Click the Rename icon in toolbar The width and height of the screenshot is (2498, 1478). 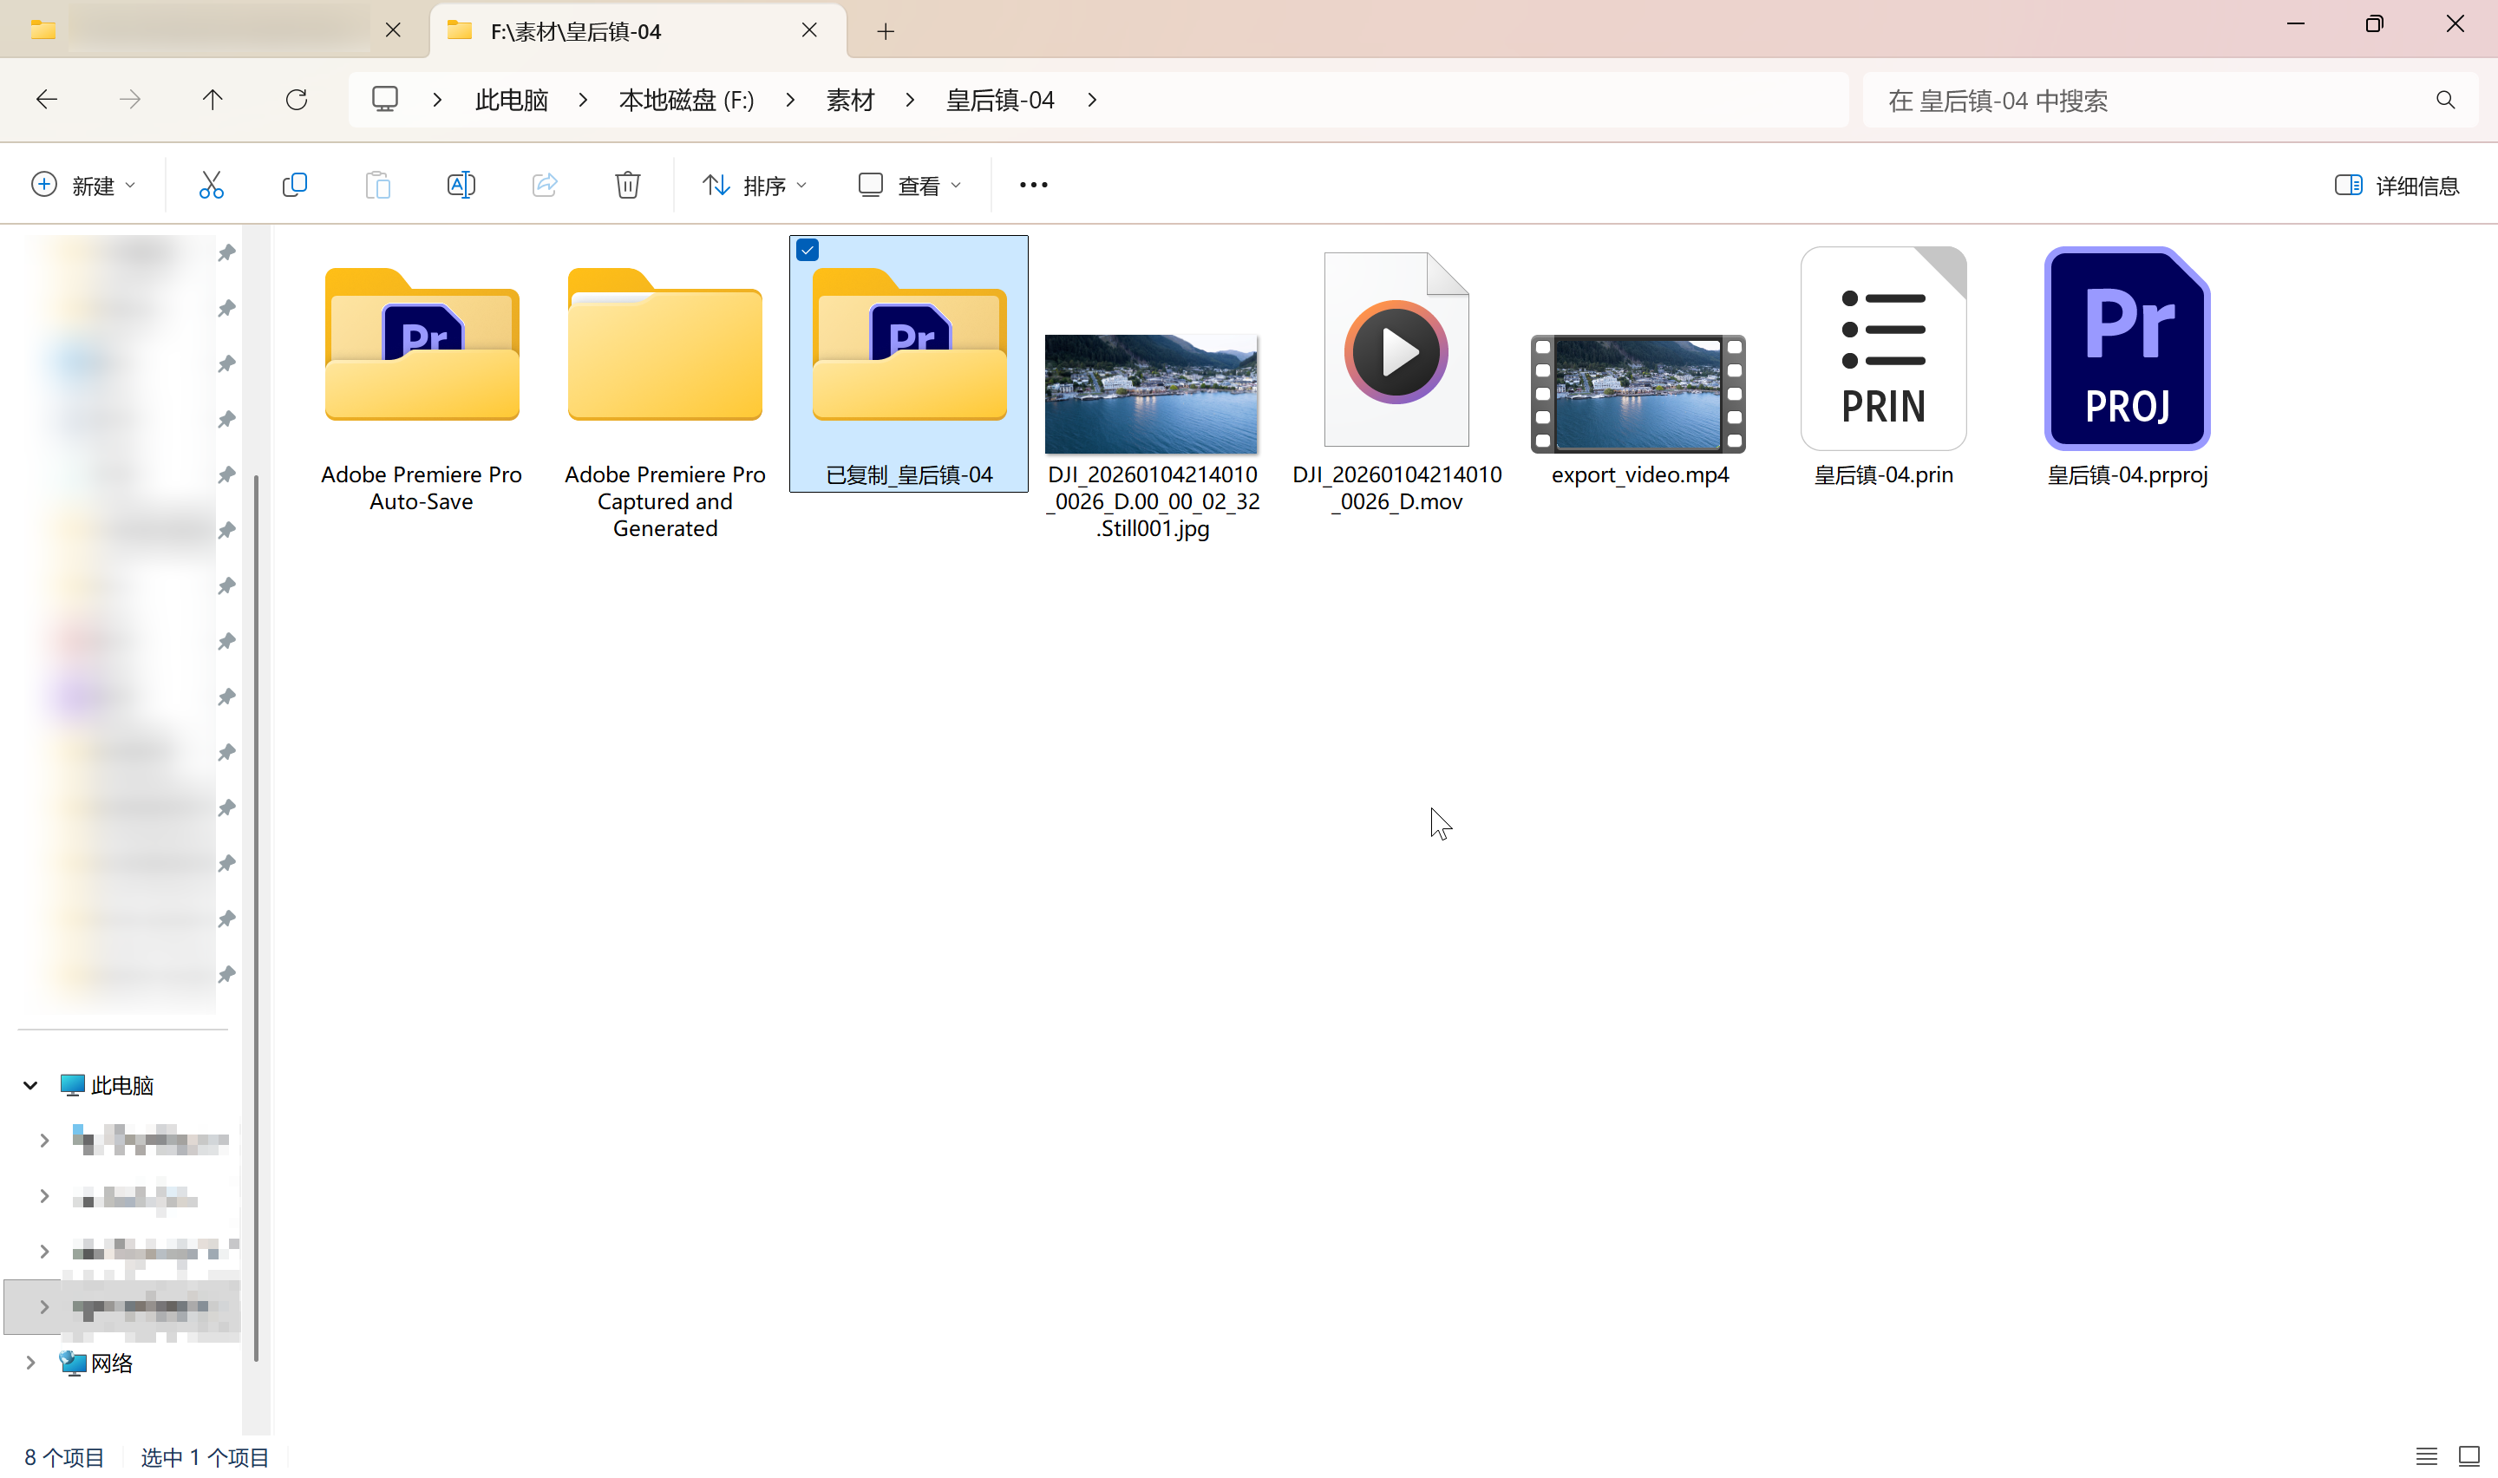pyautogui.click(x=461, y=186)
